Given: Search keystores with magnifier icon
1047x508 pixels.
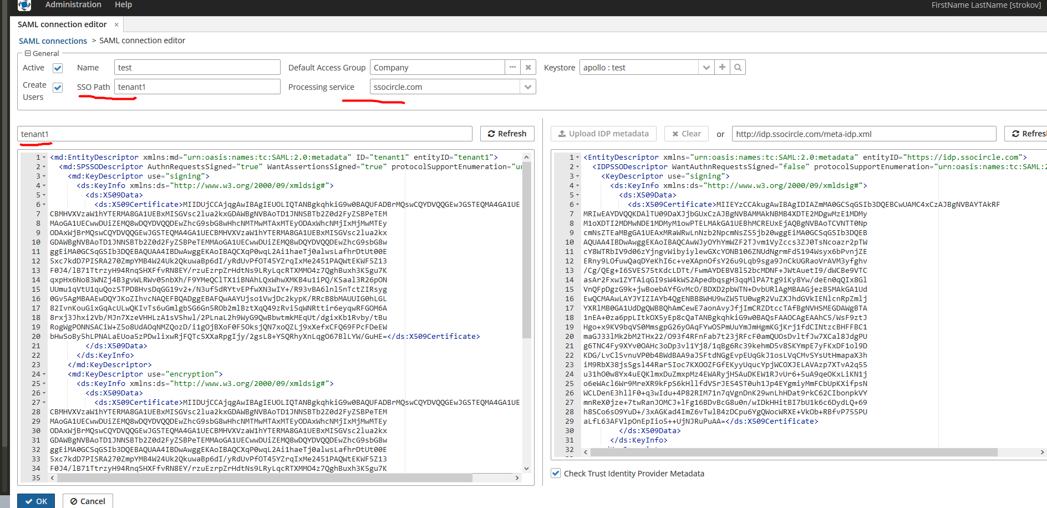Looking at the screenshot, I should tap(738, 67).
